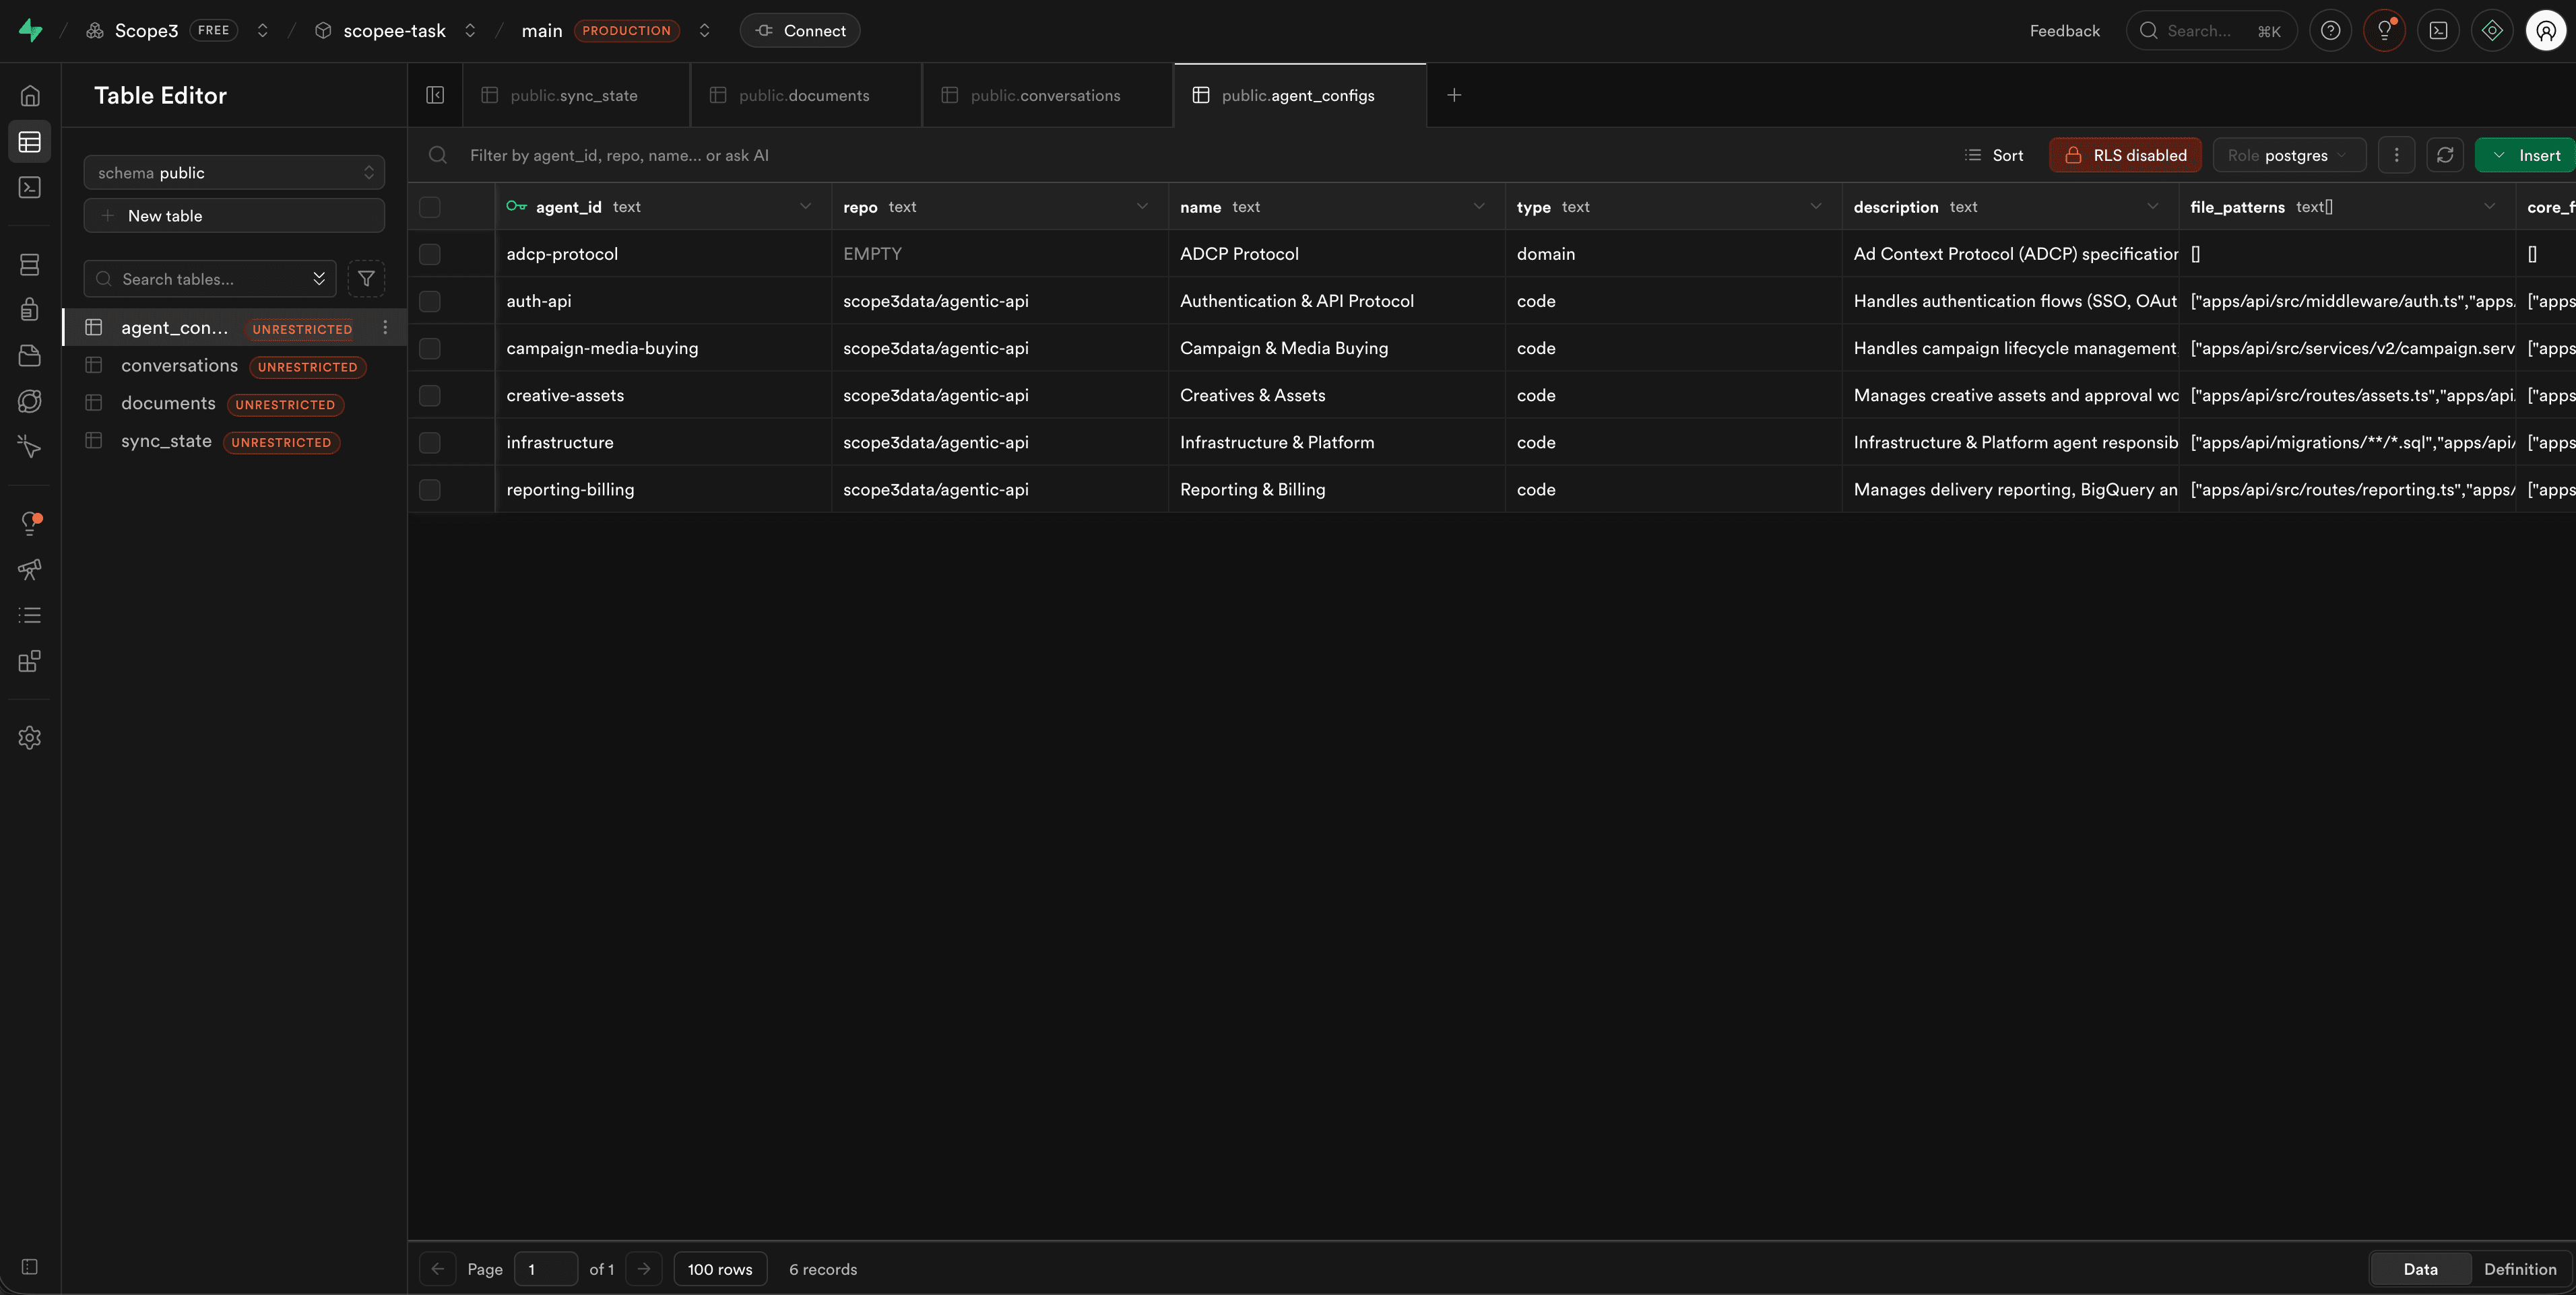Open user account avatar menu

pos(2546,30)
